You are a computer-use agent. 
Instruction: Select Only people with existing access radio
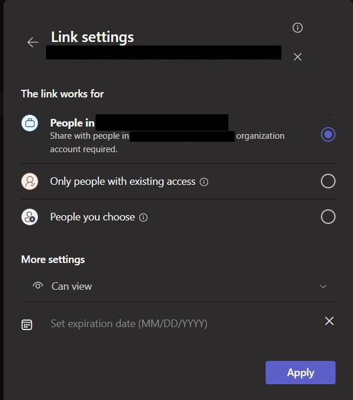328,181
